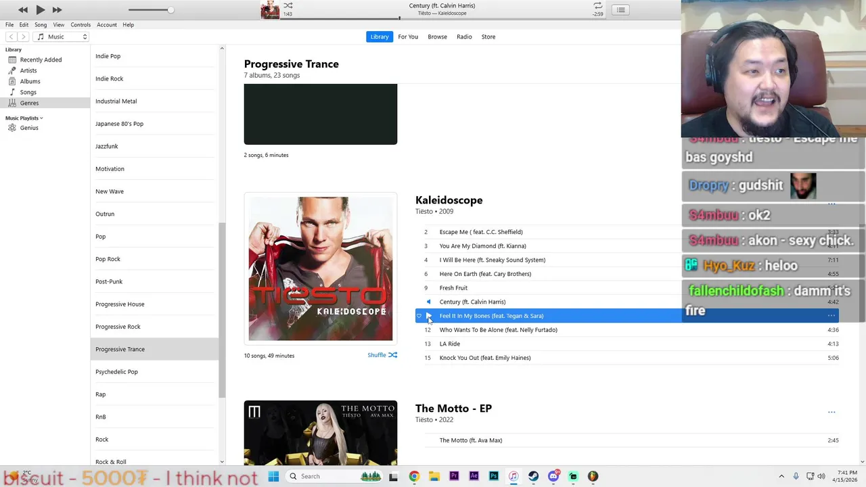Open the File menu
This screenshot has width=866, height=487.
pos(9,24)
